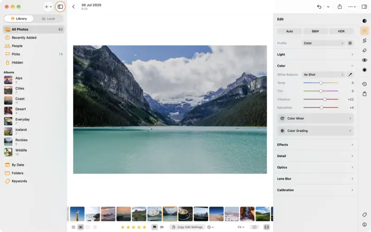
Task: Open the Alps album
Action: 33,80
